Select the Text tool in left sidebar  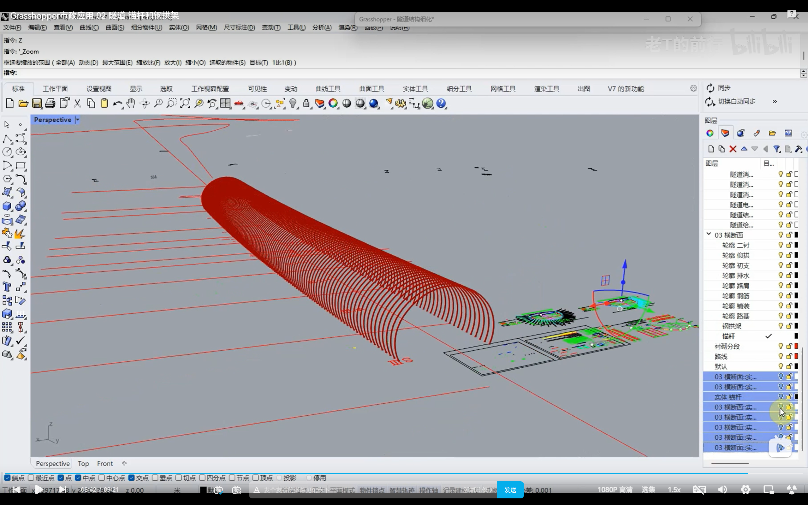tap(7, 287)
